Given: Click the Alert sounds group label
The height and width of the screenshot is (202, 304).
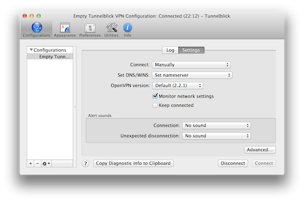Looking at the screenshot, I should (100, 115).
